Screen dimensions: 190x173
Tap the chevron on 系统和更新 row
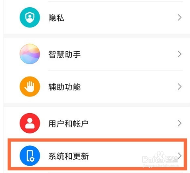(x=180, y=155)
